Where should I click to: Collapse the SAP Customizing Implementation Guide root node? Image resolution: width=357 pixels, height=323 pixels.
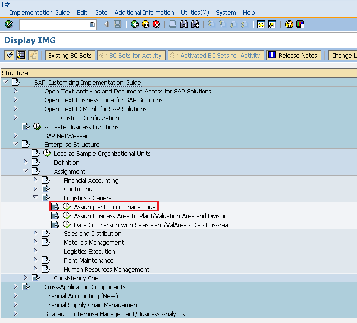5,81
